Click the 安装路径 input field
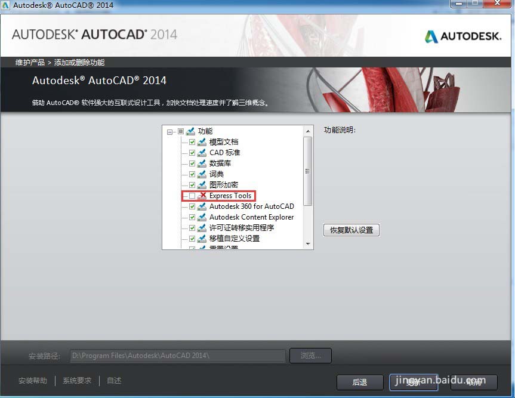The height and width of the screenshot is (398, 515). tap(178, 356)
